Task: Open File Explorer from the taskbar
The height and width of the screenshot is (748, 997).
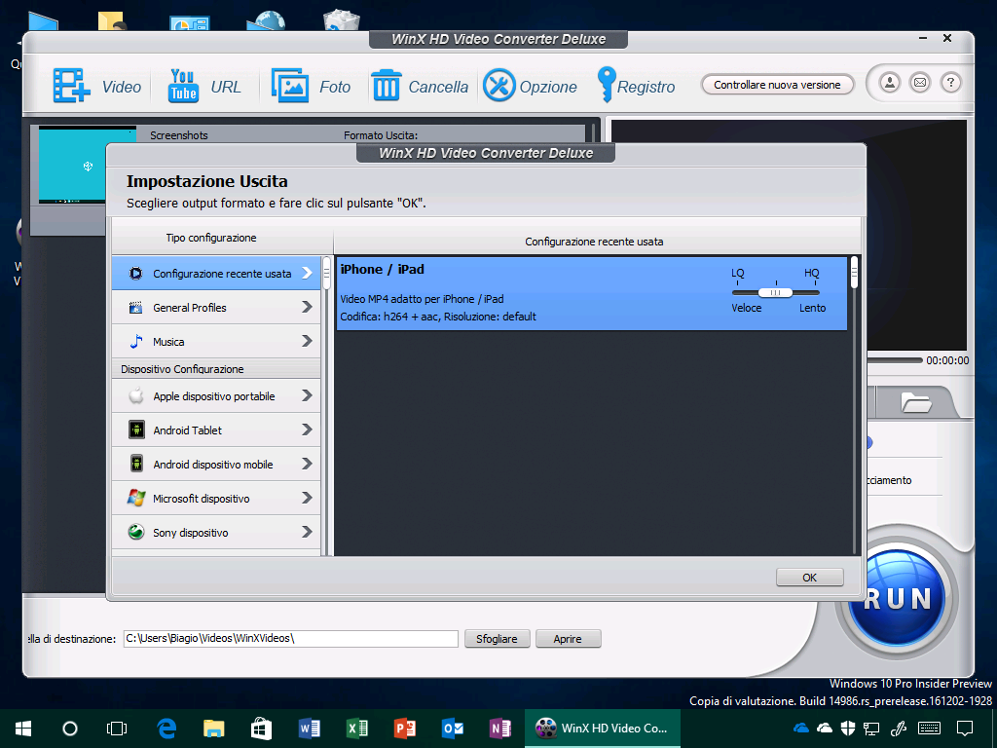Action: [x=213, y=729]
